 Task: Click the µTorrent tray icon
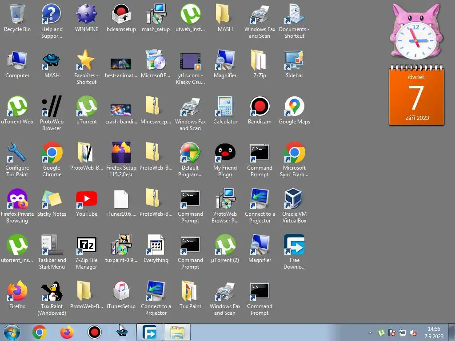(x=381, y=333)
